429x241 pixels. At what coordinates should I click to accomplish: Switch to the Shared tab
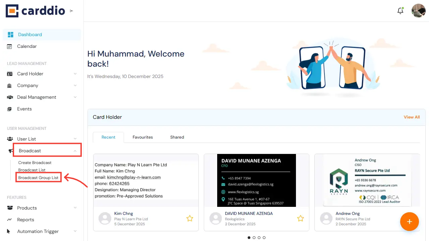pyautogui.click(x=177, y=137)
